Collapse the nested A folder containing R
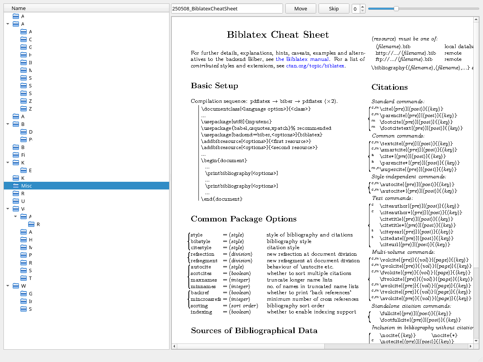Viewport: 483px width, 362px height. tap(15, 216)
